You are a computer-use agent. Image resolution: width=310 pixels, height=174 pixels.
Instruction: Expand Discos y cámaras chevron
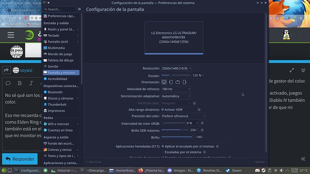point(78,98)
